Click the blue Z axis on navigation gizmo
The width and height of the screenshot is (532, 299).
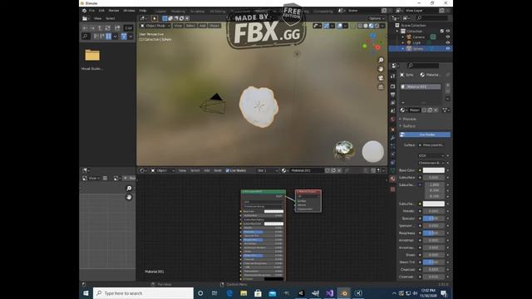[x=373, y=35]
